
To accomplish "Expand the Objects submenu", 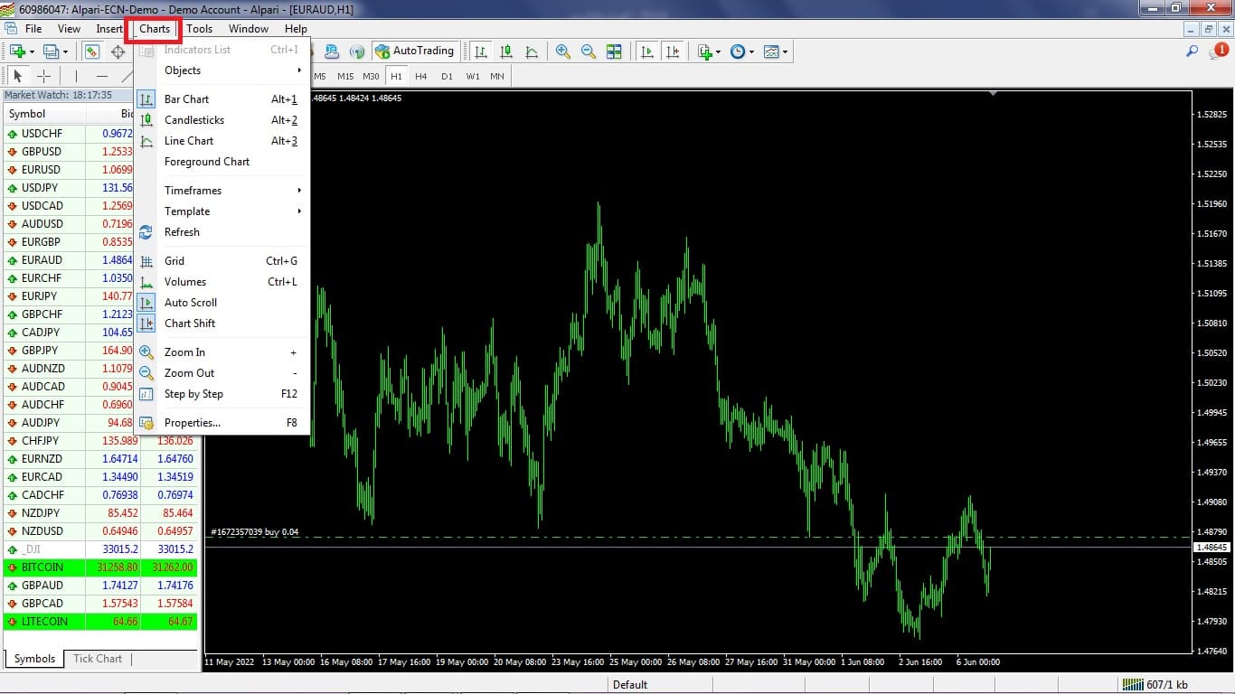I will click(222, 70).
